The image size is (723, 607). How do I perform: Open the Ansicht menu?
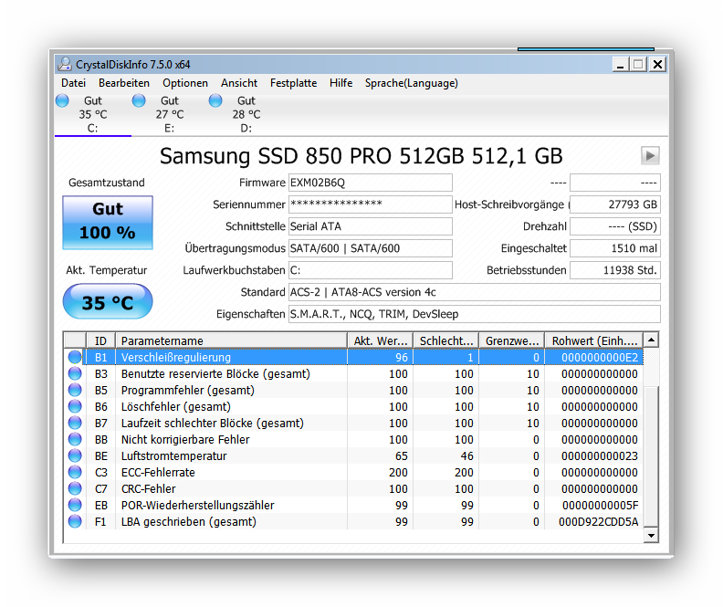pos(239,83)
